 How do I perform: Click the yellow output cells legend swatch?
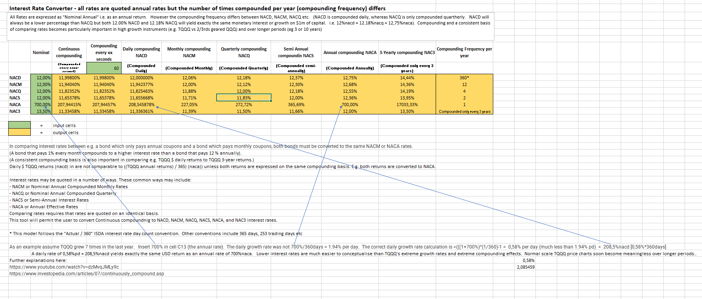pos(19,132)
